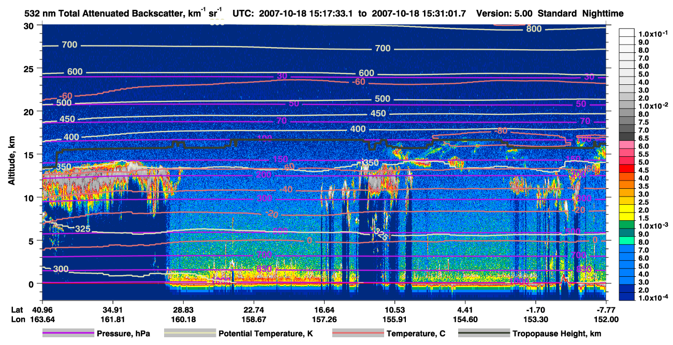This screenshot has width=673, height=345.
Task: Select the white top segment of color bar
Action: point(627,33)
